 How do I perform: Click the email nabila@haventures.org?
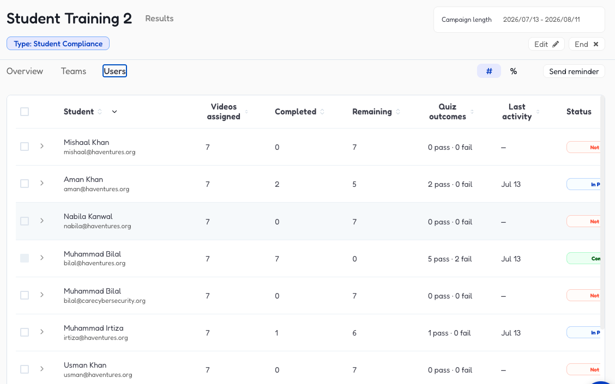[x=97, y=226]
